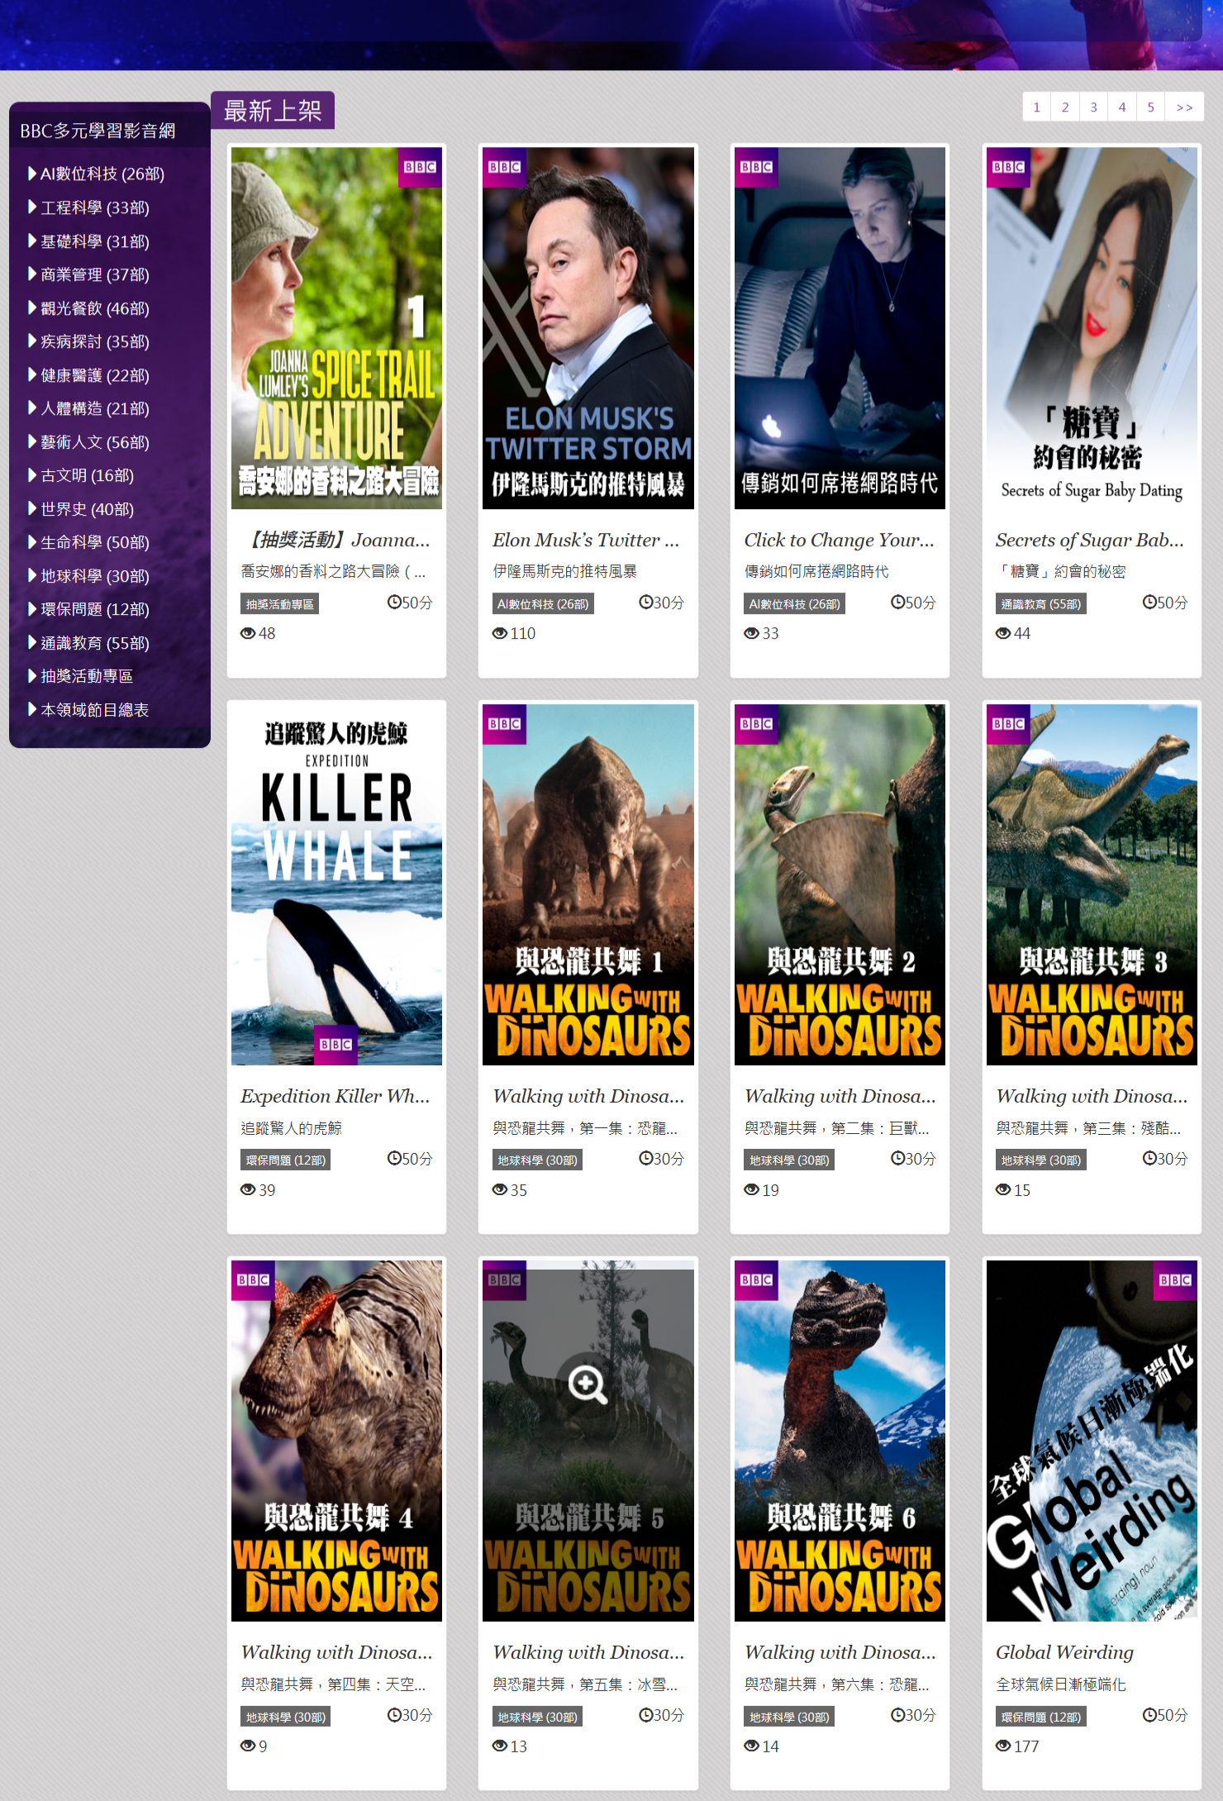Click BBC logo on Global Weirding poster
The width and height of the screenshot is (1223, 1801).
click(x=1174, y=1280)
